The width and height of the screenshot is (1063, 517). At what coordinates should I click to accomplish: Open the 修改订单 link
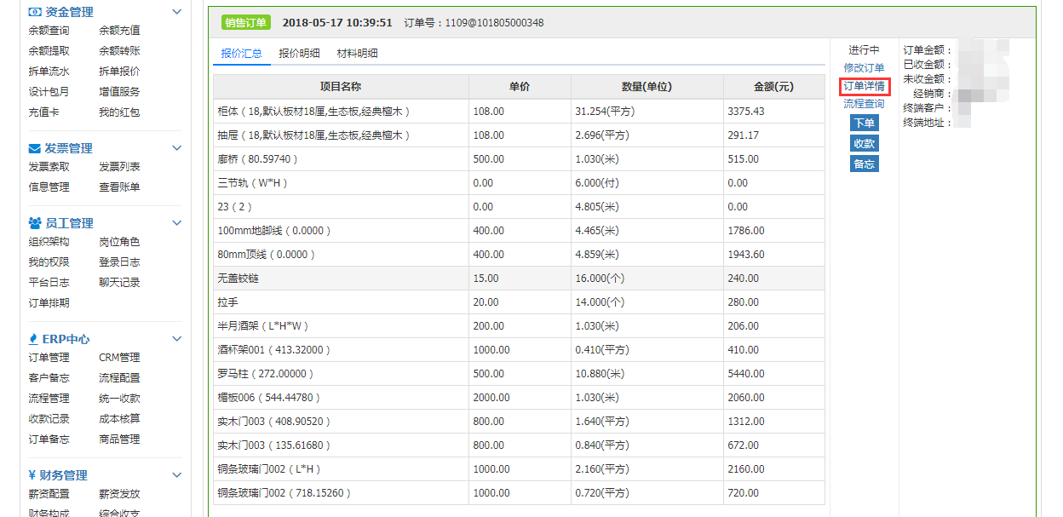pyautogui.click(x=864, y=67)
